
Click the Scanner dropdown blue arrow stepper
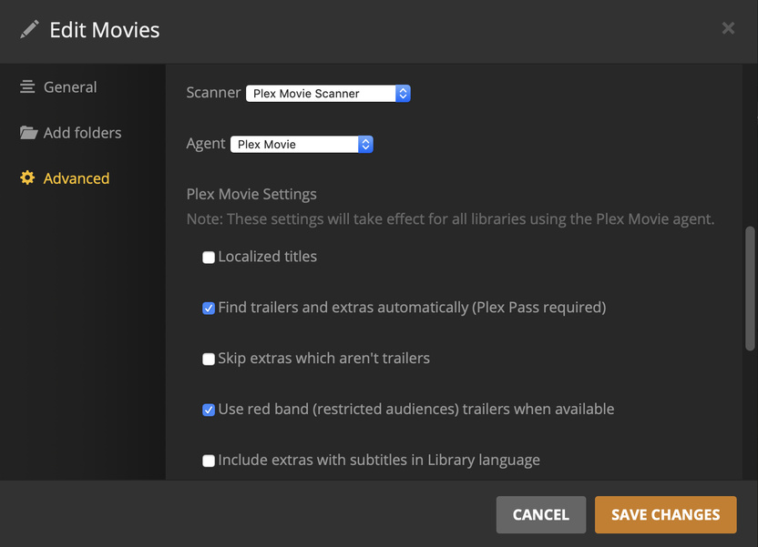404,93
